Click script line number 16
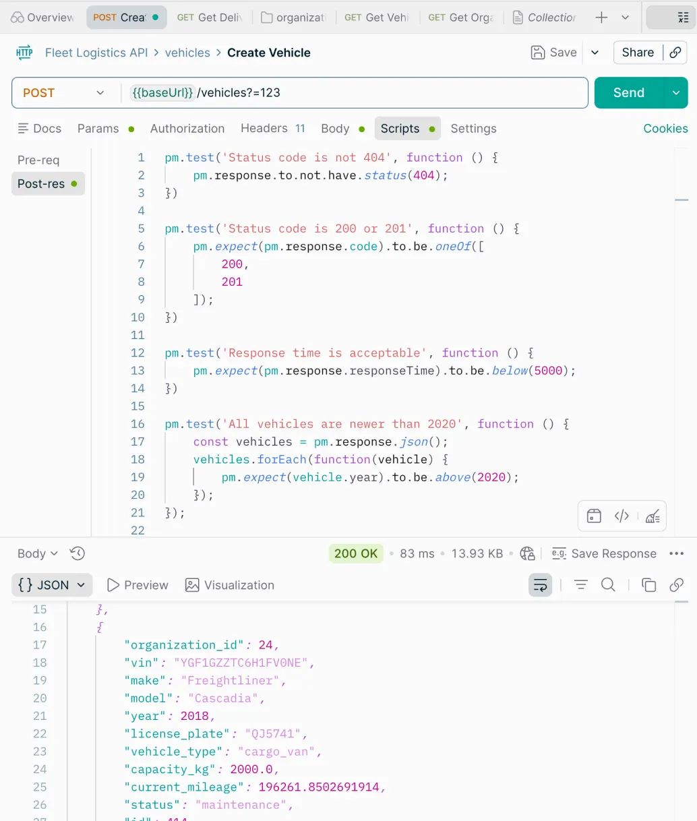 pyautogui.click(x=138, y=424)
